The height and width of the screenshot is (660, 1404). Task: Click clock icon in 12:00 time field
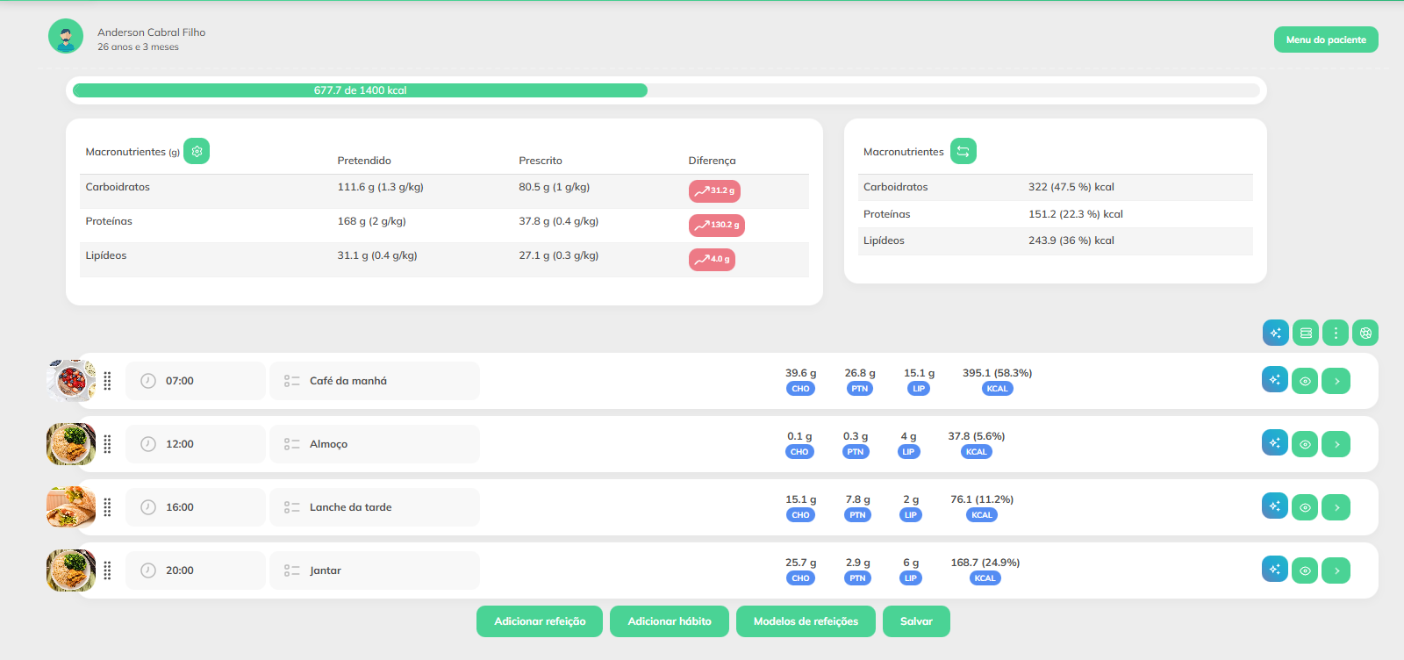[148, 444]
